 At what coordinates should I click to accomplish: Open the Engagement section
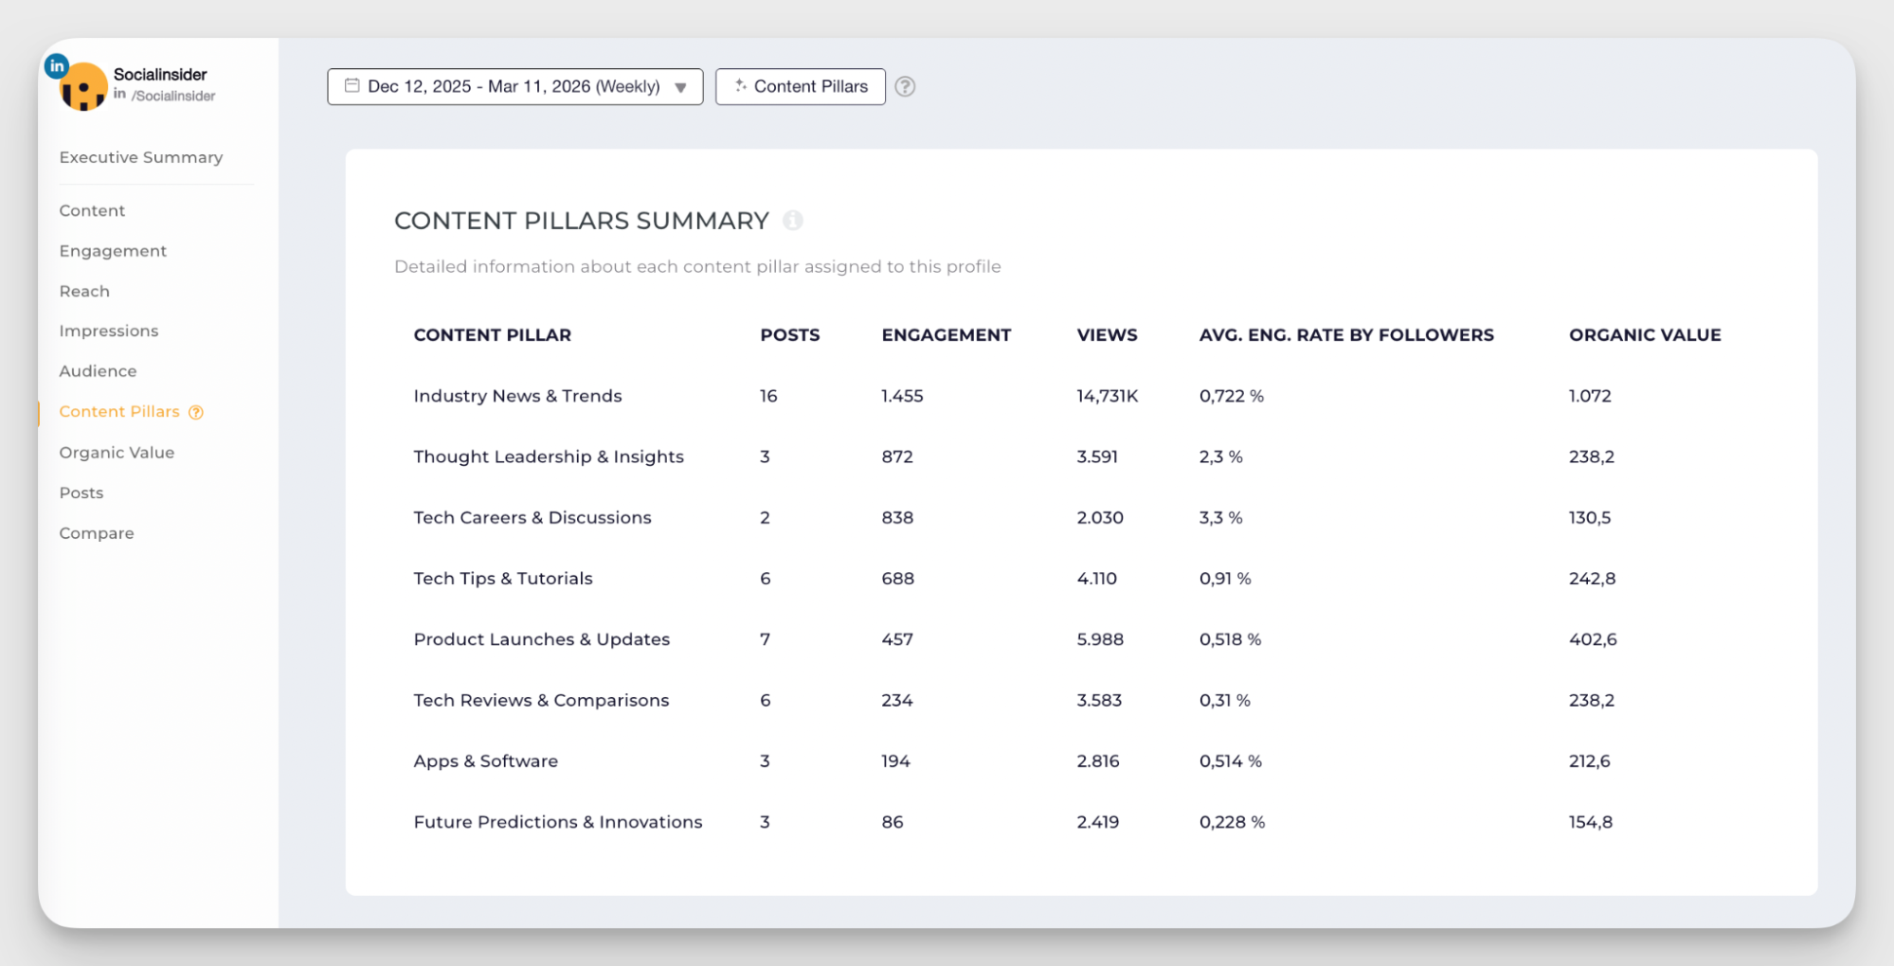tap(113, 250)
